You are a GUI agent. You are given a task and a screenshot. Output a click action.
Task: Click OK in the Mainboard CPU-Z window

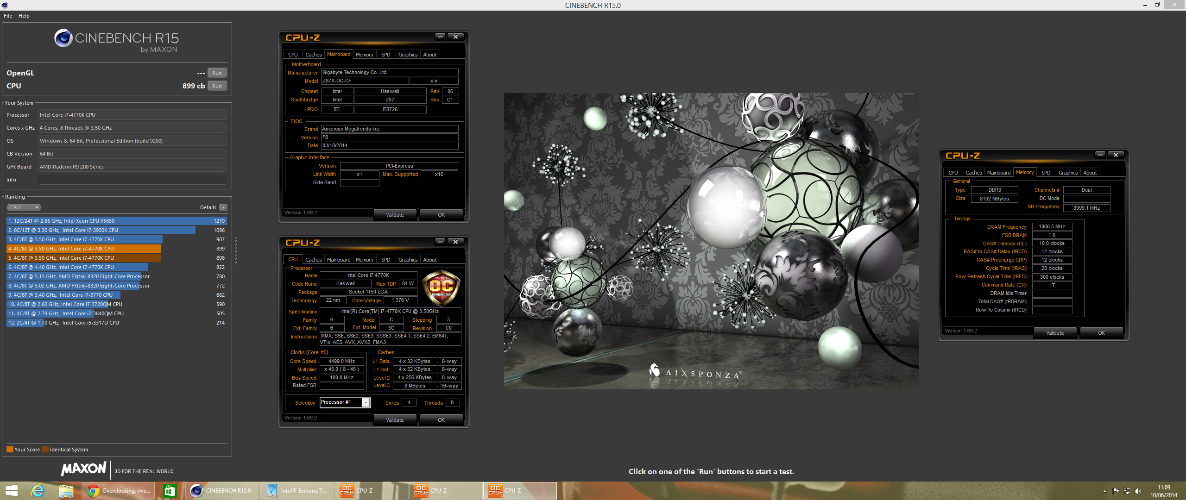click(441, 215)
